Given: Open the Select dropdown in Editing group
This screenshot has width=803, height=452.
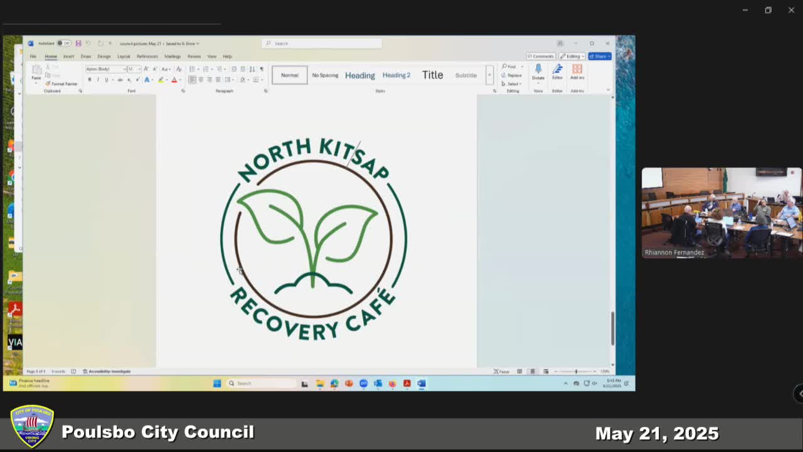Looking at the screenshot, I should (x=512, y=83).
